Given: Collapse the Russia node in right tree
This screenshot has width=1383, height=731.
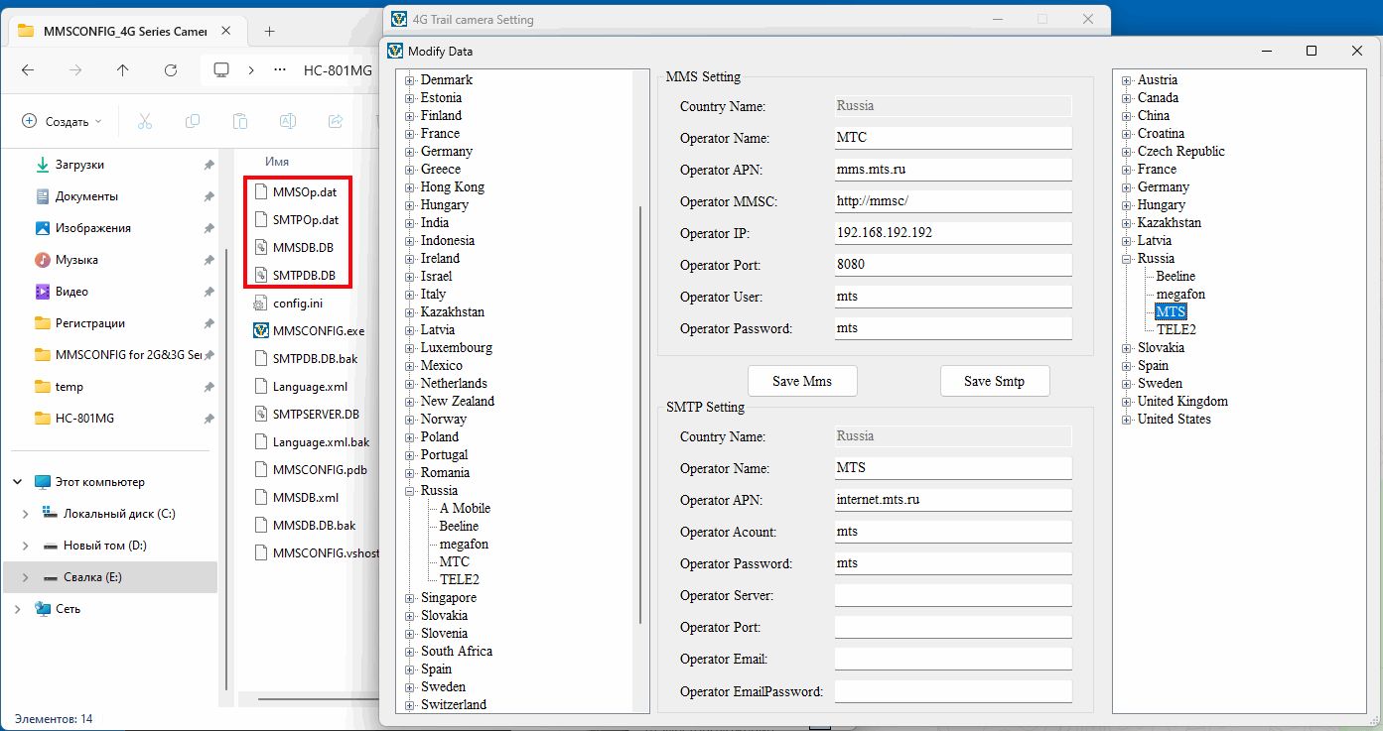Looking at the screenshot, I should point(1127,259).
